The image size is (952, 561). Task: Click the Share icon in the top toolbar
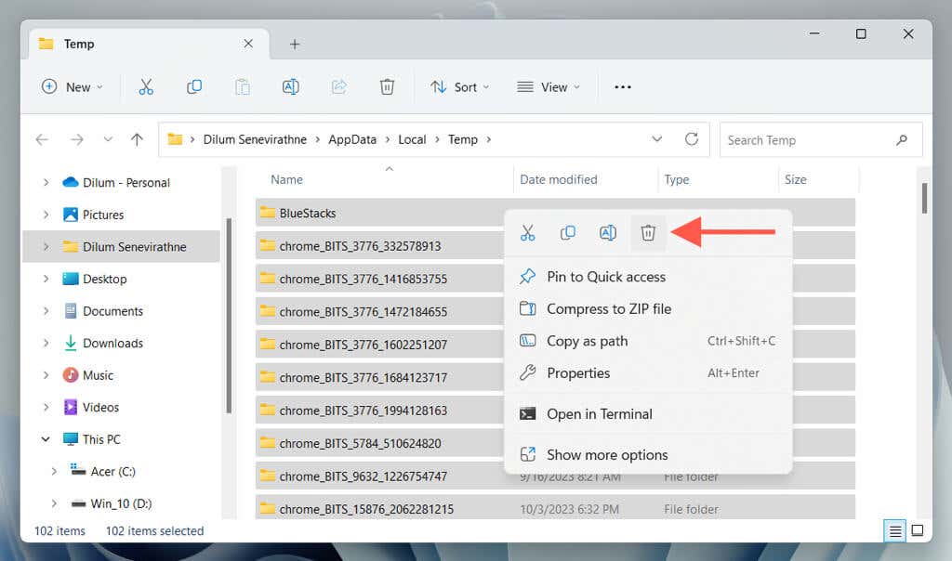coord(338,87)
